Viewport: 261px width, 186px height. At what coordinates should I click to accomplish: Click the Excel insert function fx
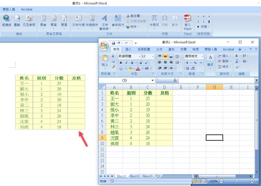coord(175,80)
